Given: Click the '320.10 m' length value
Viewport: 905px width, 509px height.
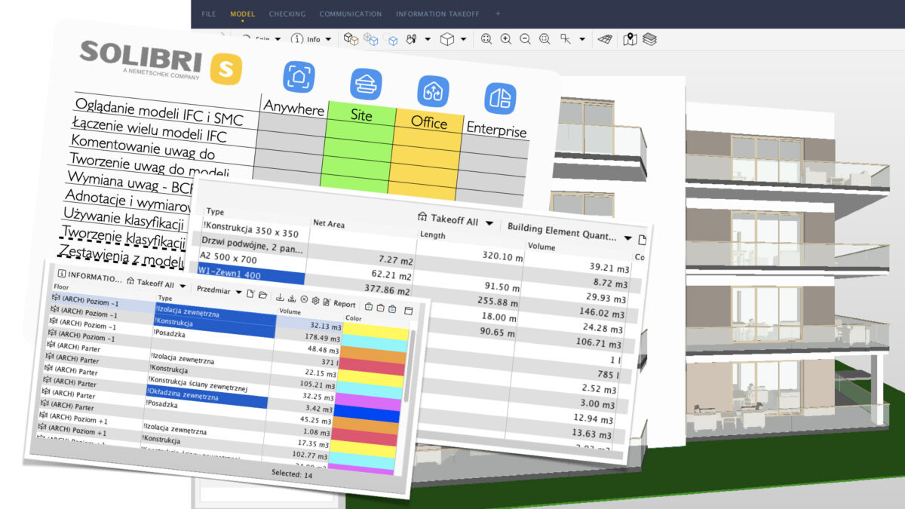Looking at the screenshot, I should [x=502, y=256].
